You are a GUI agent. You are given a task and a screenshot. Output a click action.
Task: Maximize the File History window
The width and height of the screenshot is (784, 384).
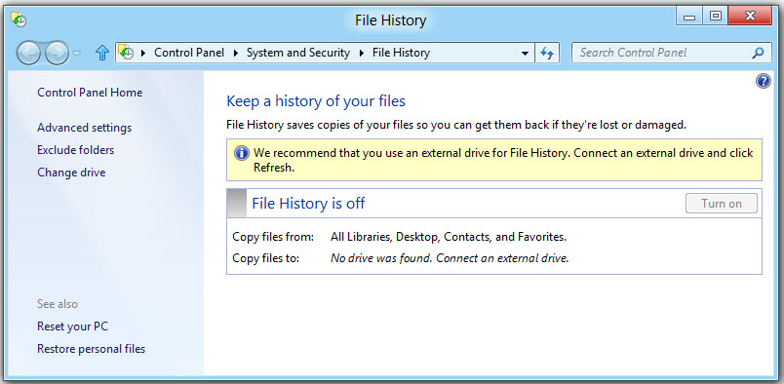716,17
